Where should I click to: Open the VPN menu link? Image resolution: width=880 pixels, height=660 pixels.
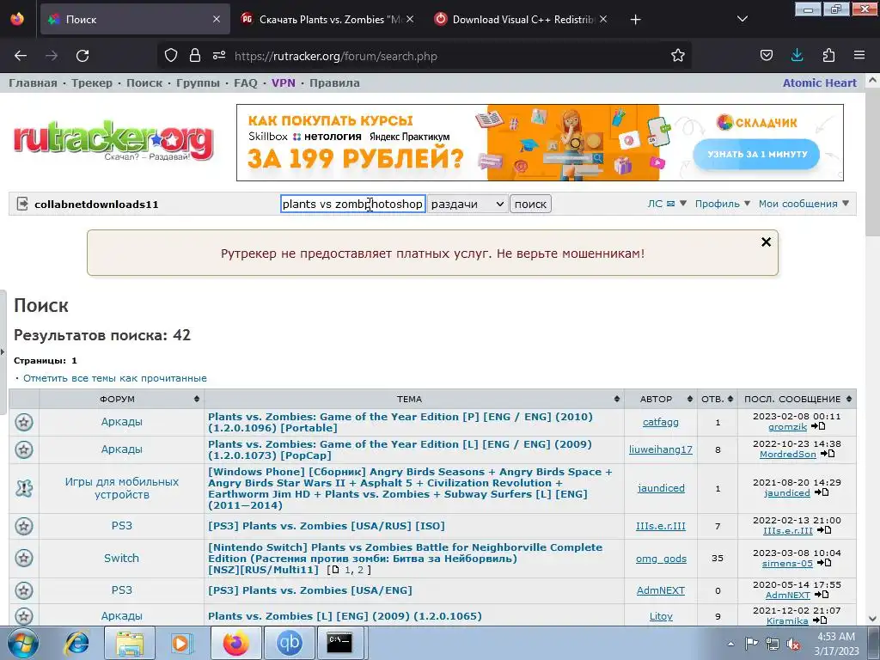(284, 83)
